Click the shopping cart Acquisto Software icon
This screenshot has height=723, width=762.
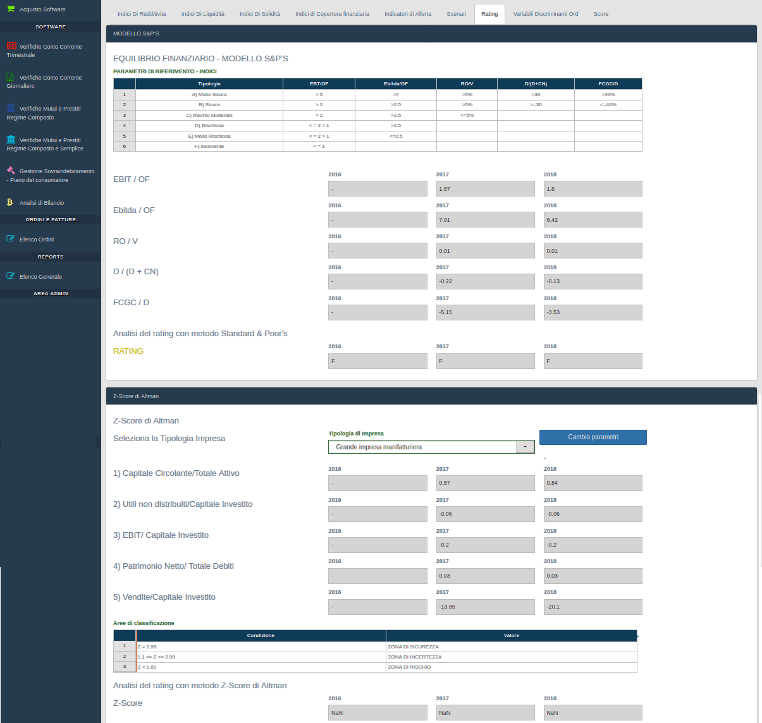pos(11,9)
